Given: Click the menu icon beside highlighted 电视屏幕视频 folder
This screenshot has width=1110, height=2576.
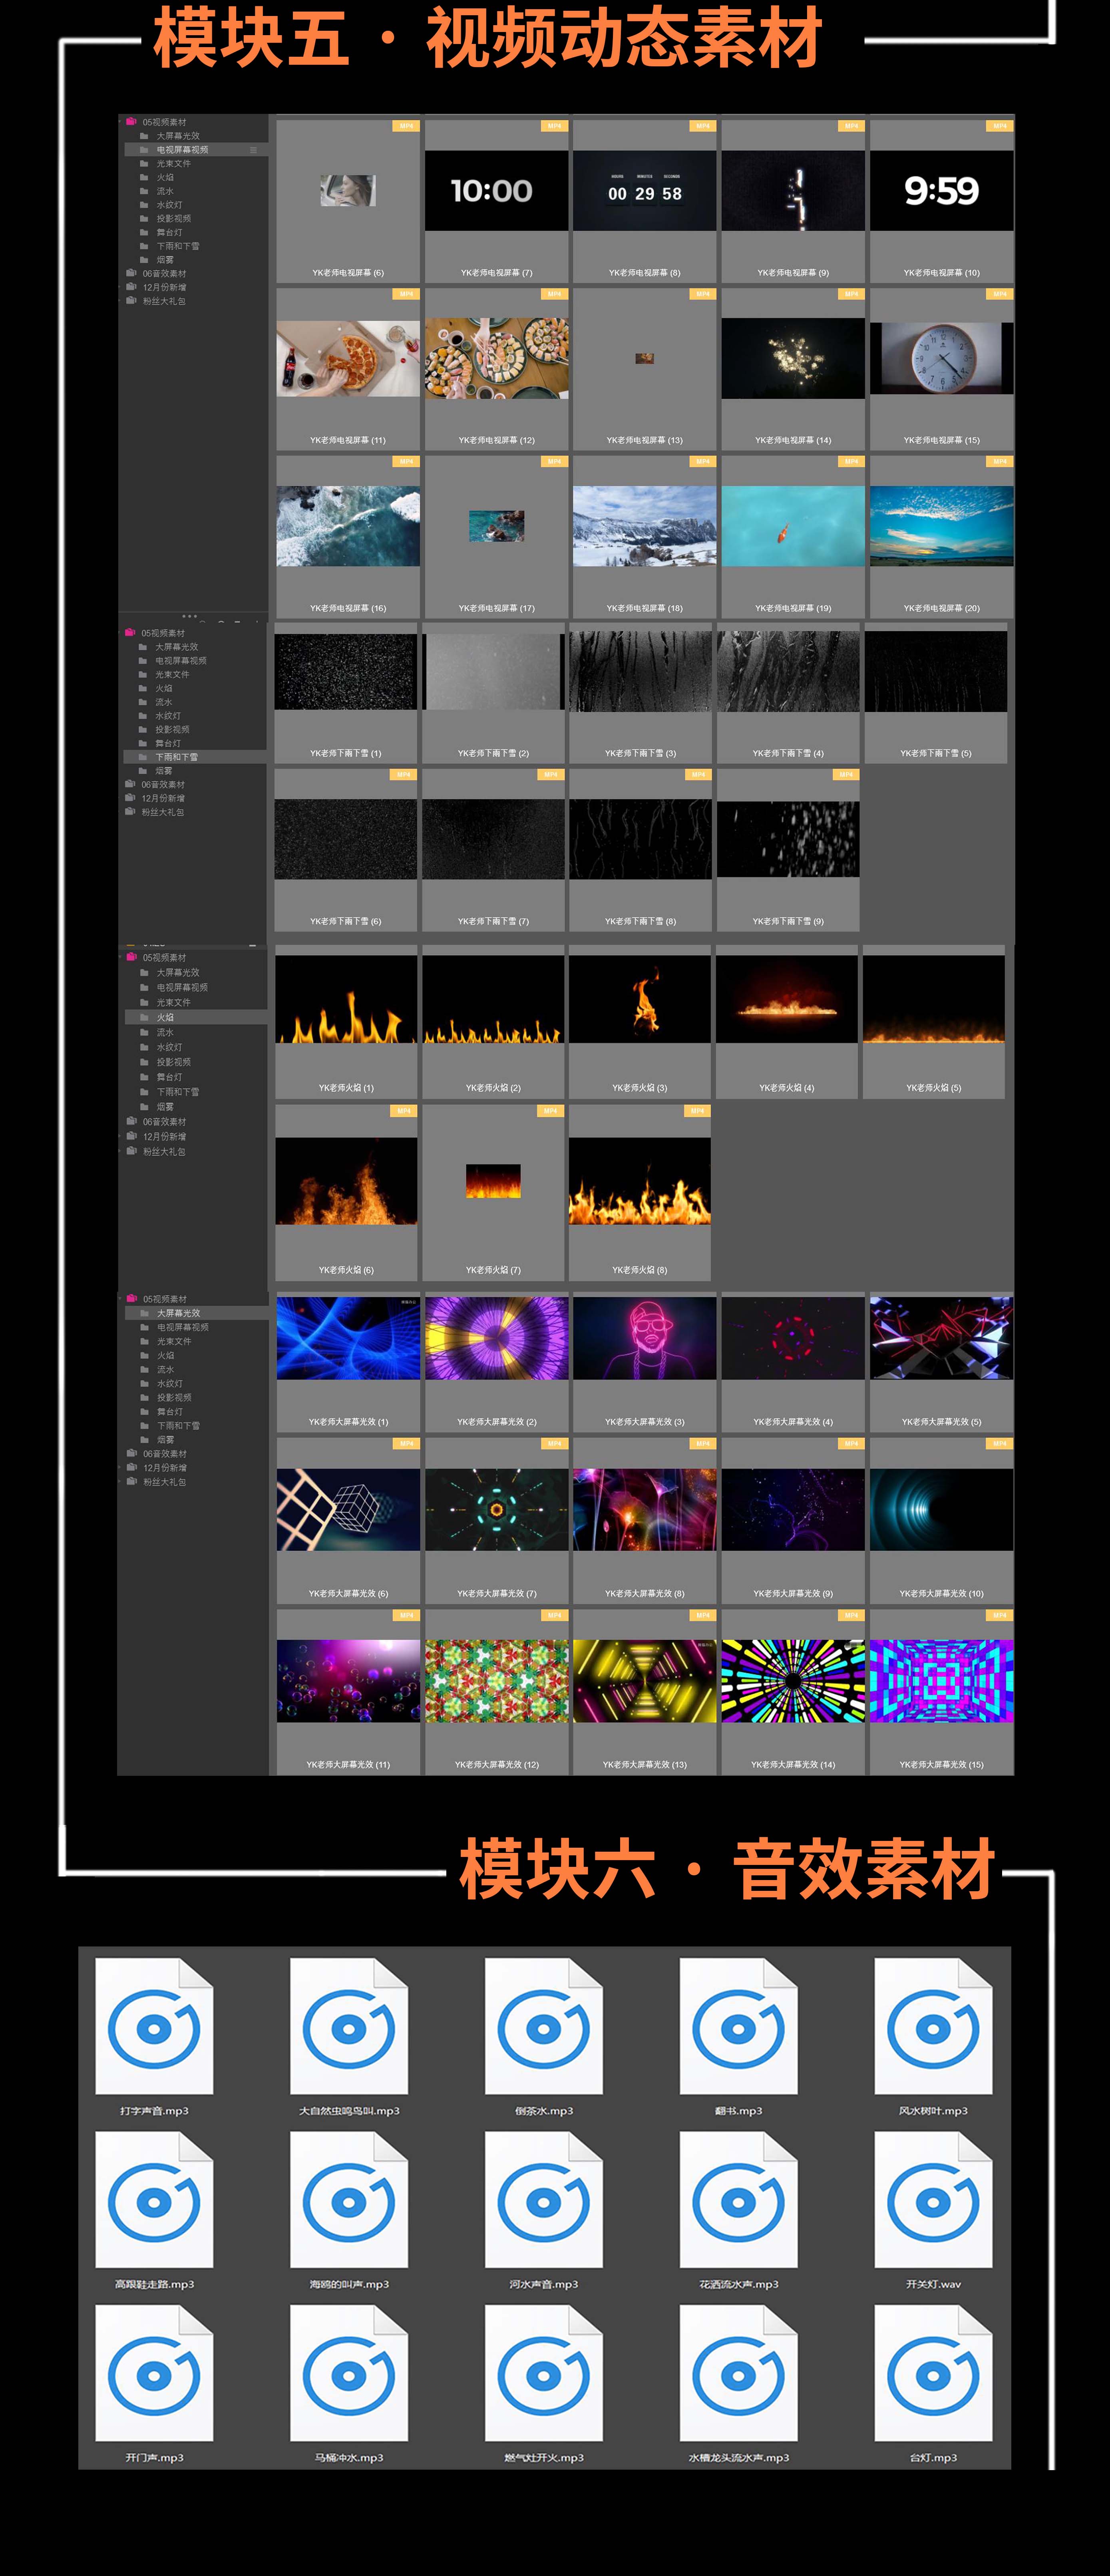Looking at the screenshot, I should pos(253,150).
